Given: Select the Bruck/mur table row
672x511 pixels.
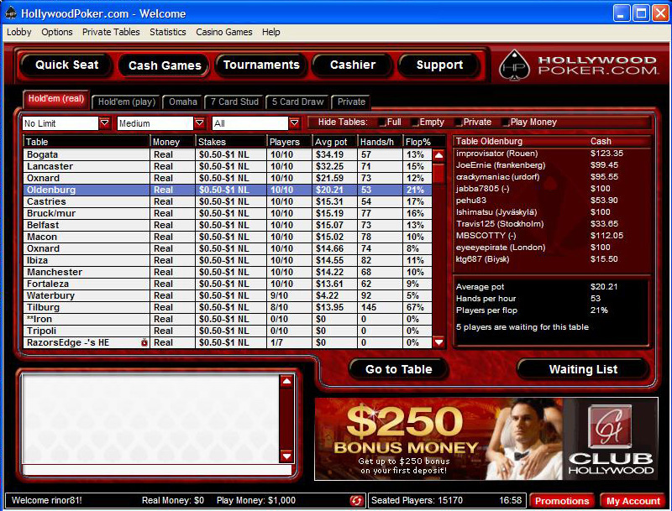Looking at the screenshot, I should click(x=228, y=213).
